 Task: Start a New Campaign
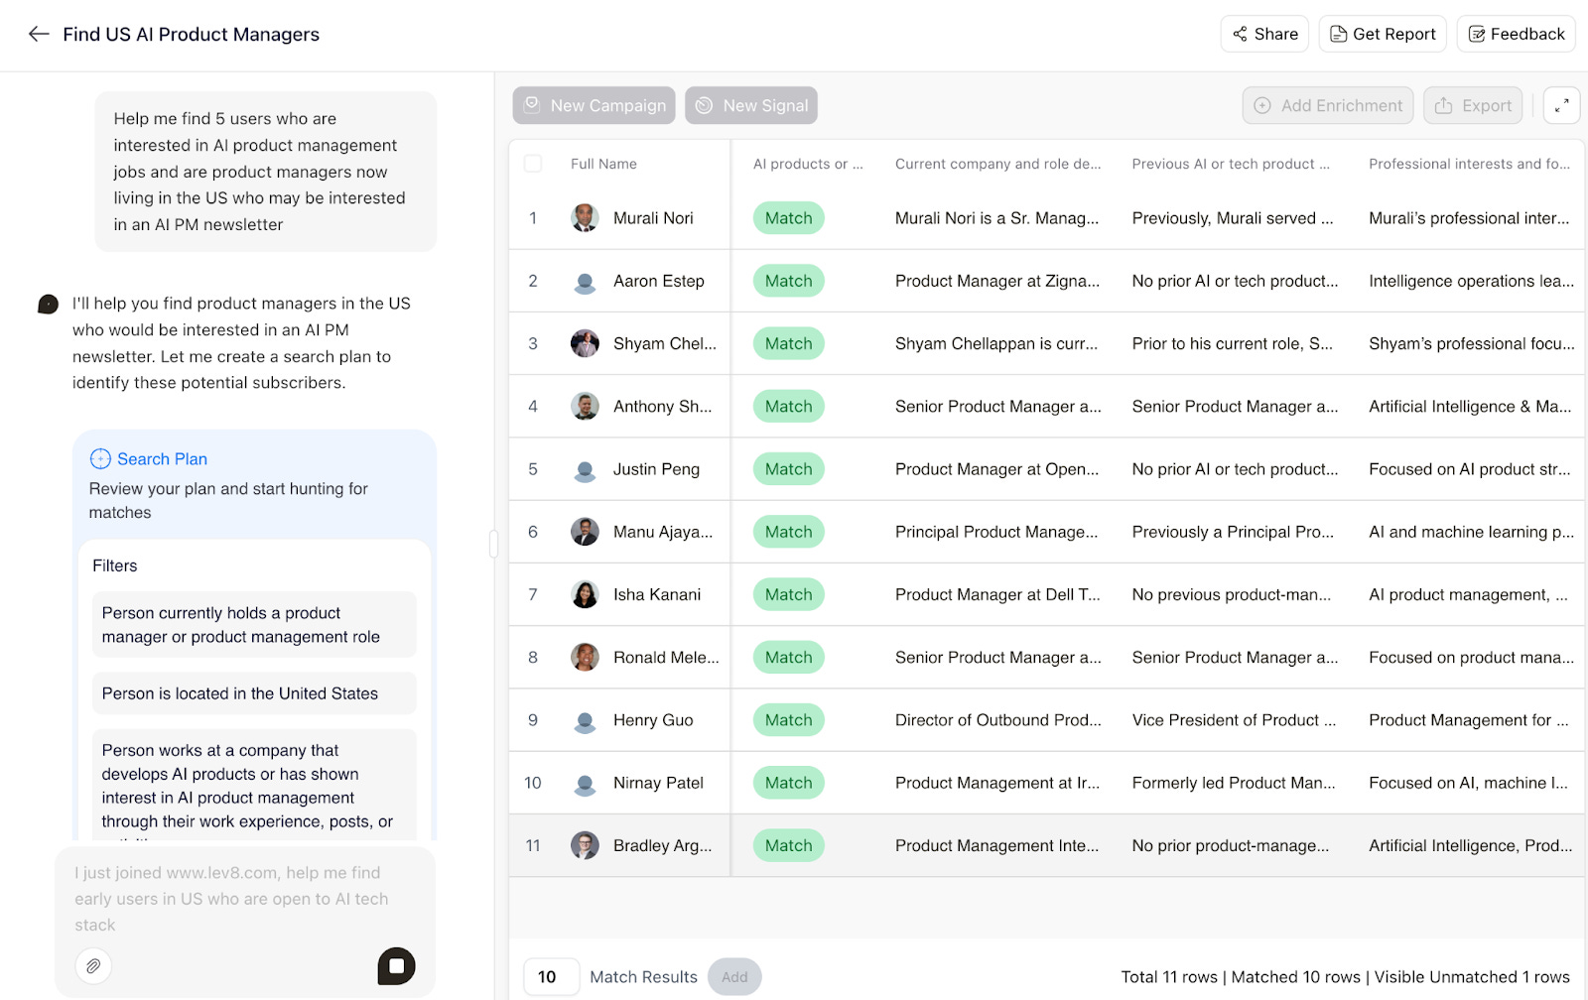[x=594, y=105]
